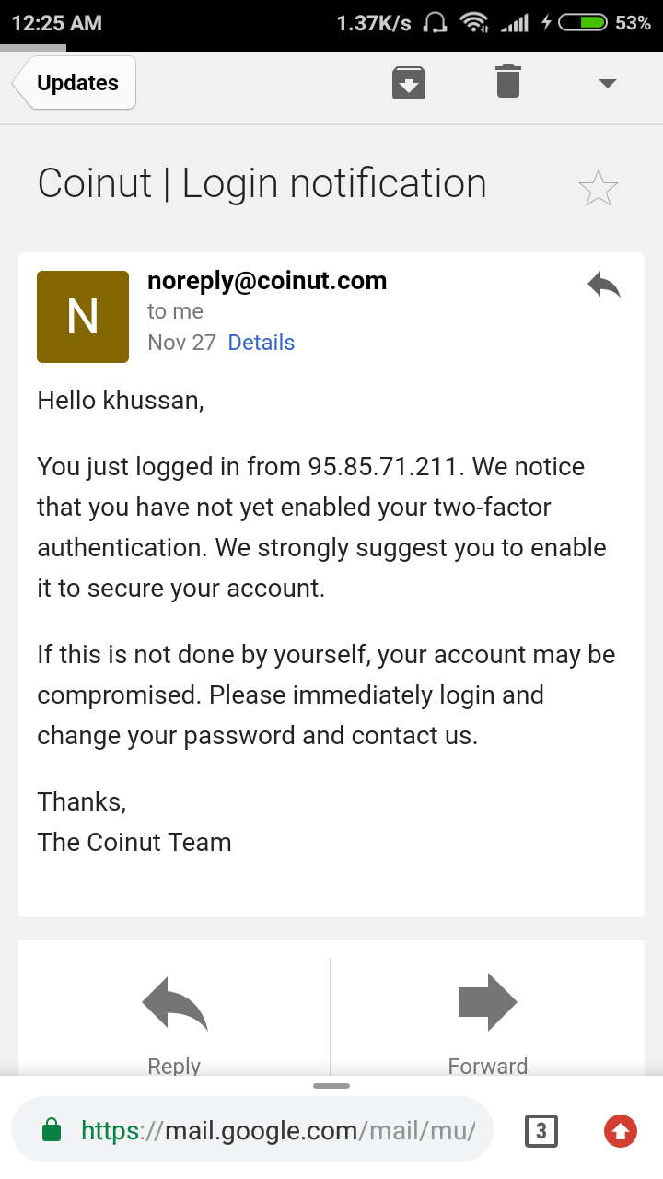Tap the email subject Coinut Login notification
This screenshot has height=1179, width=663.
click(x=262, y=183)
